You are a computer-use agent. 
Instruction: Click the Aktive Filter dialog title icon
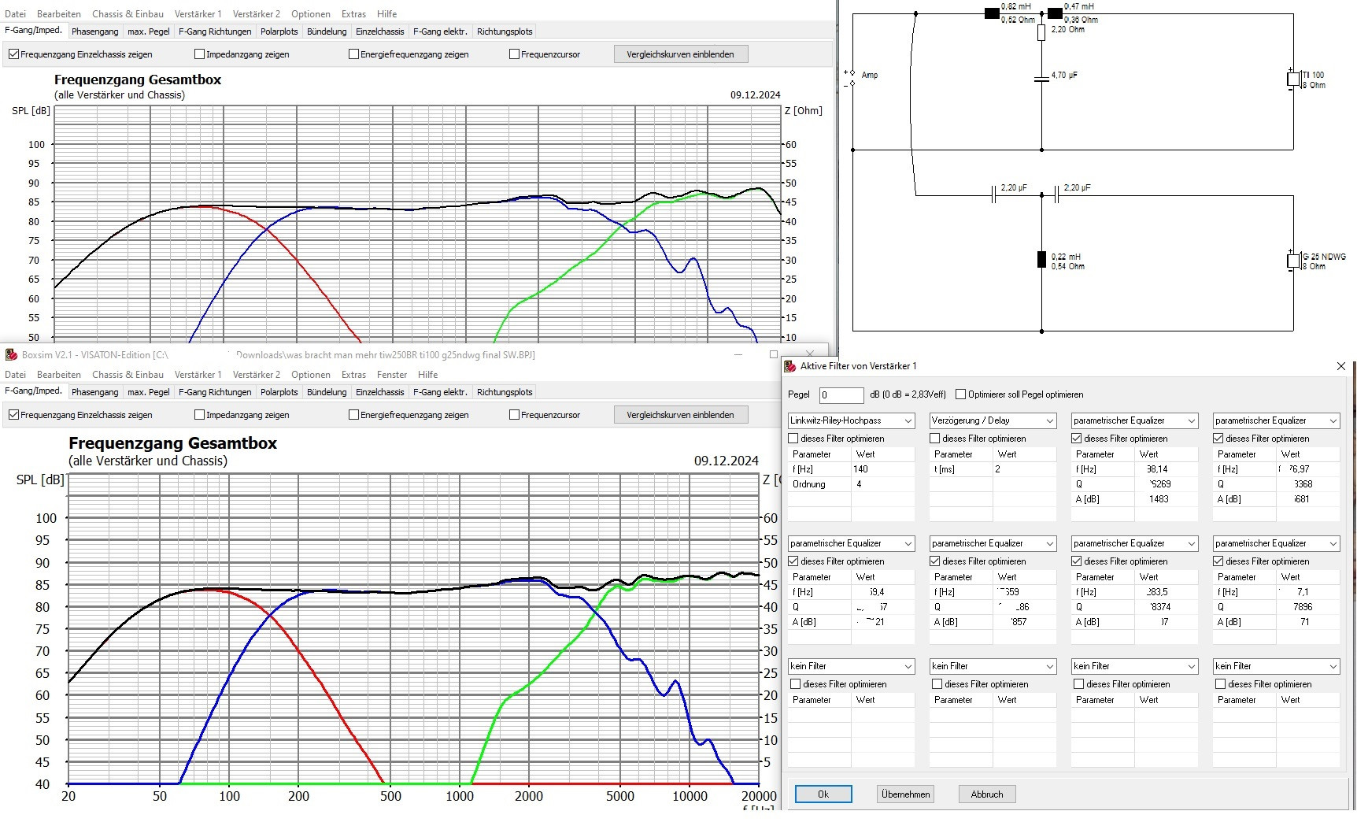click(790, 366)
